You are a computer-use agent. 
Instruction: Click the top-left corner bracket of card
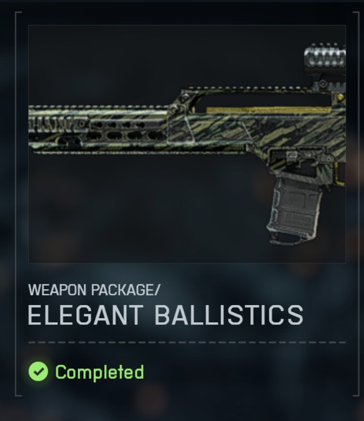tap(18, 16)
